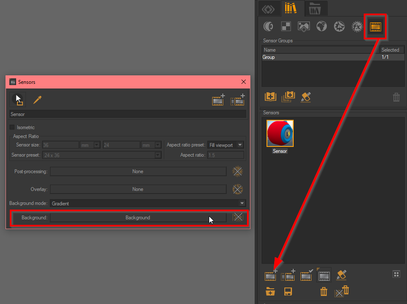Click the Name column header
The image size is (407, 304).
click(320, 50)
